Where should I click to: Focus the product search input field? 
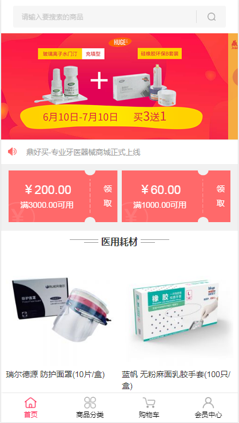[105, 17]
